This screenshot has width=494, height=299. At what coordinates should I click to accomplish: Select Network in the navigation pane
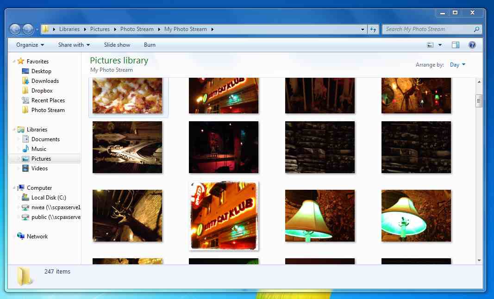click(37, 237)
